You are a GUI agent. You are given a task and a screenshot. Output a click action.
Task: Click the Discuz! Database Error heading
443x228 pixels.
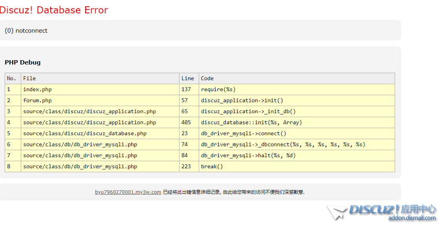pyautogui.click(x=54, y=10)
